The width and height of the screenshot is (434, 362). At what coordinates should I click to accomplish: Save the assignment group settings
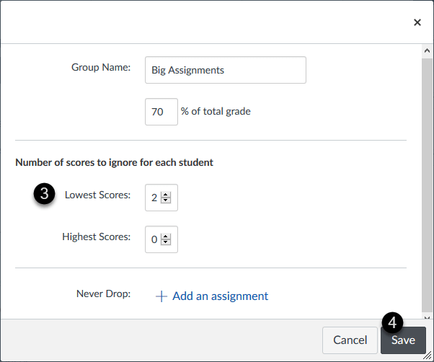403,340
